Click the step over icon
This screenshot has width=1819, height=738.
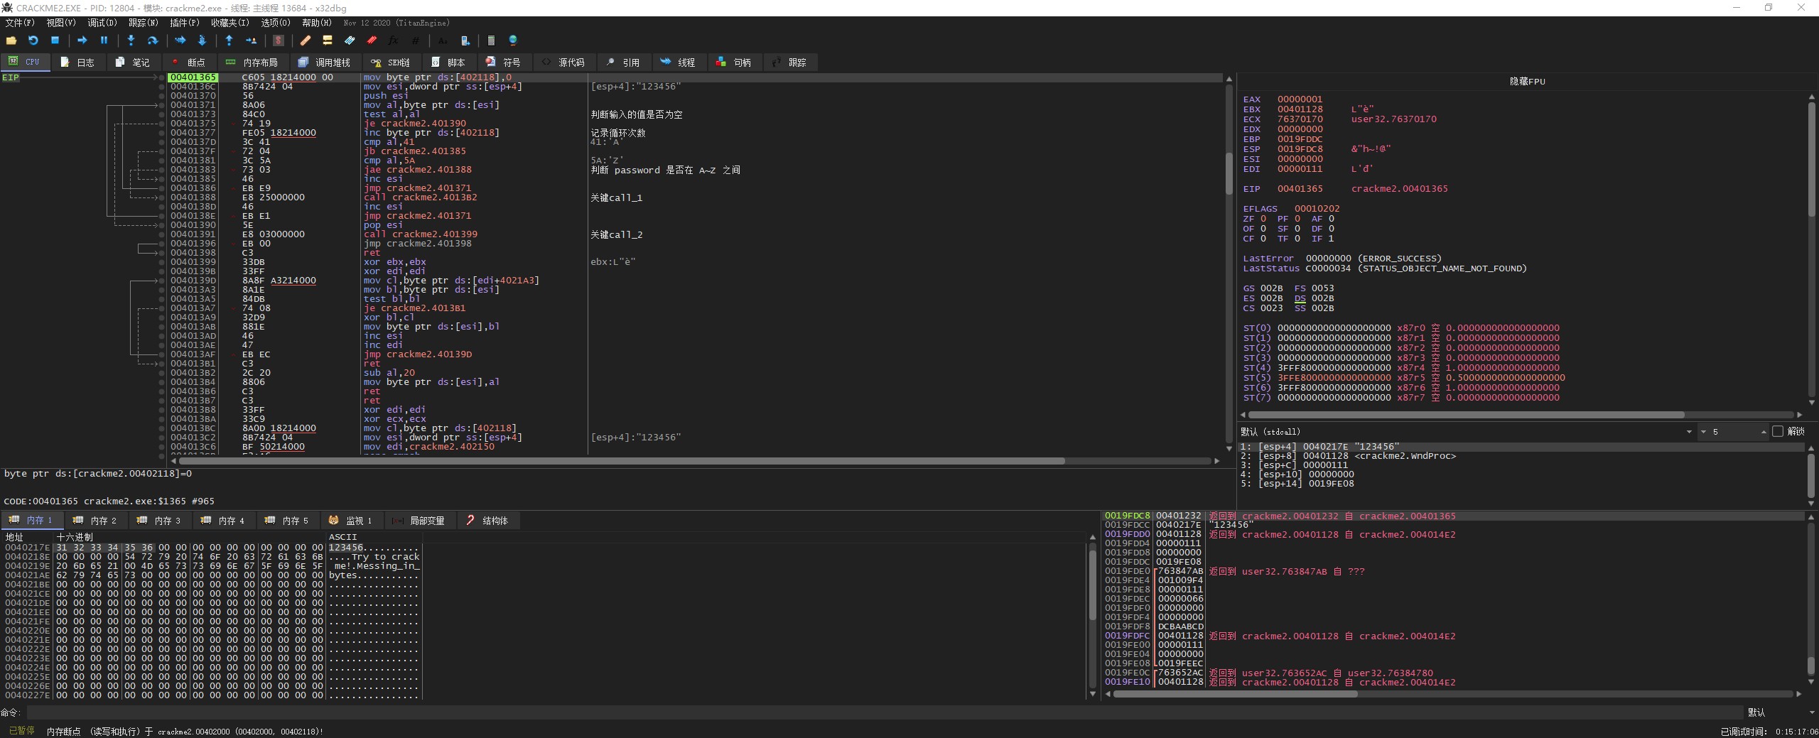[x=152, y=40]
